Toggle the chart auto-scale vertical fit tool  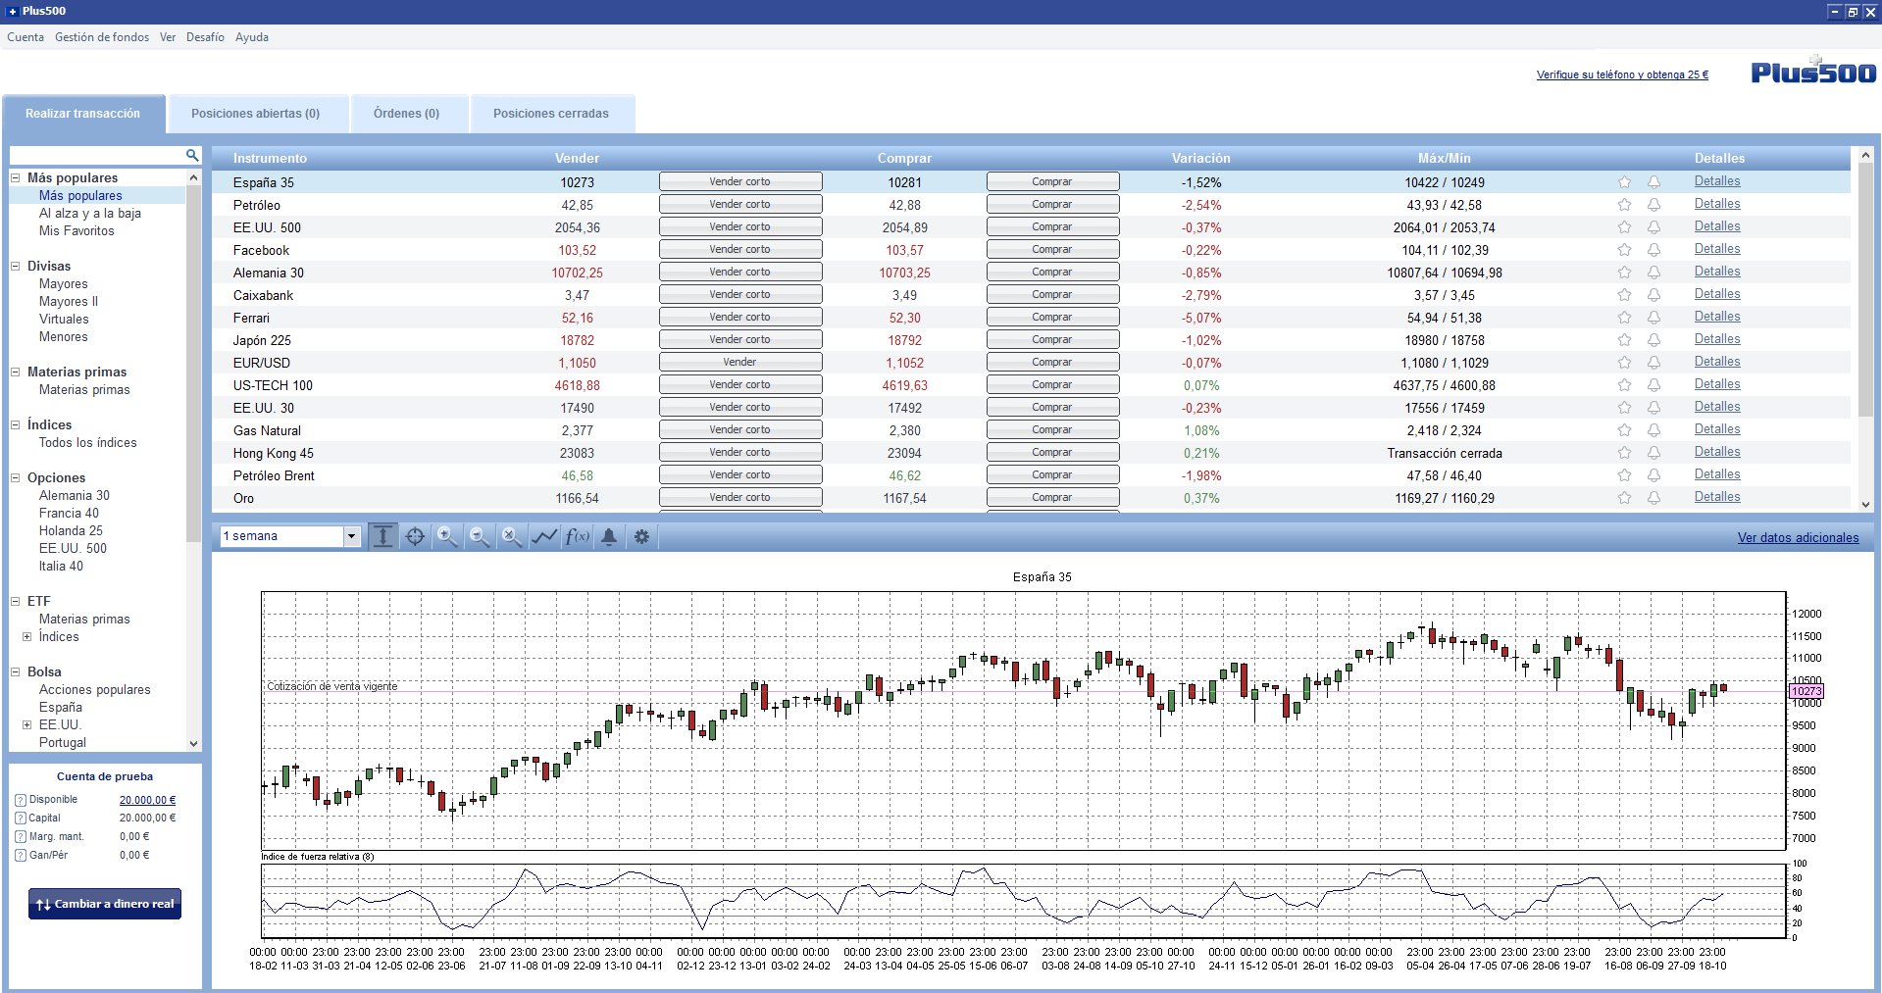[383, 536]
